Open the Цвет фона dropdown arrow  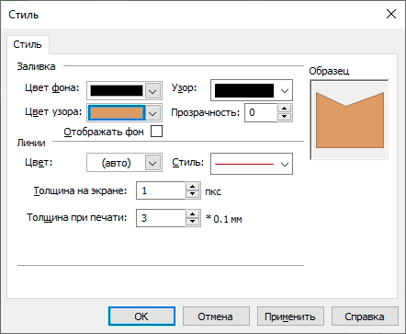152,91
